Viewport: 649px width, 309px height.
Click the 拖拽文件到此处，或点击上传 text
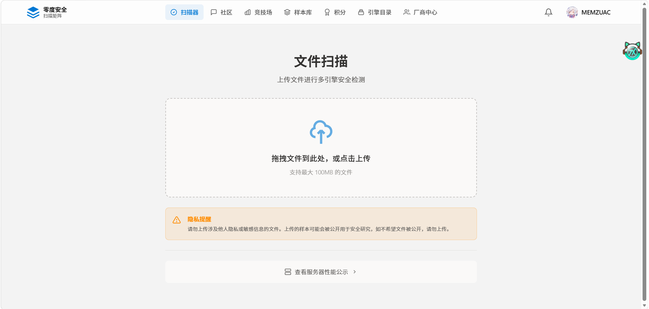pyautogui.click(x=321, y=159)
